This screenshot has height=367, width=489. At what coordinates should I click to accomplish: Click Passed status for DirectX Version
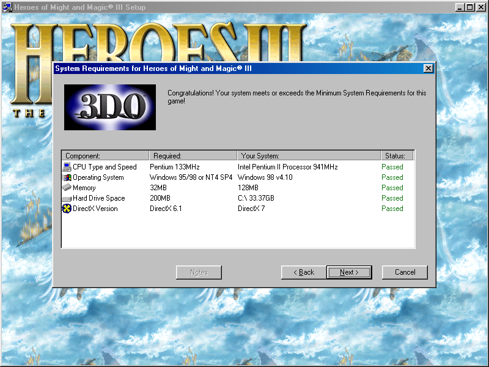(x=392, y=209)
